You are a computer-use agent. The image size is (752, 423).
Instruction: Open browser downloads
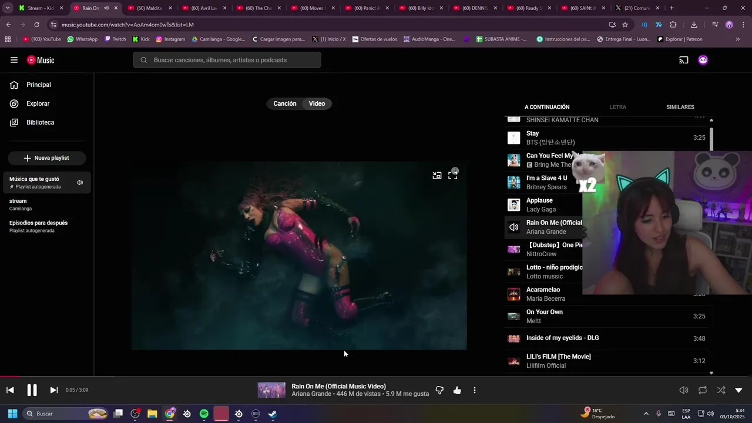pos(694,25)
